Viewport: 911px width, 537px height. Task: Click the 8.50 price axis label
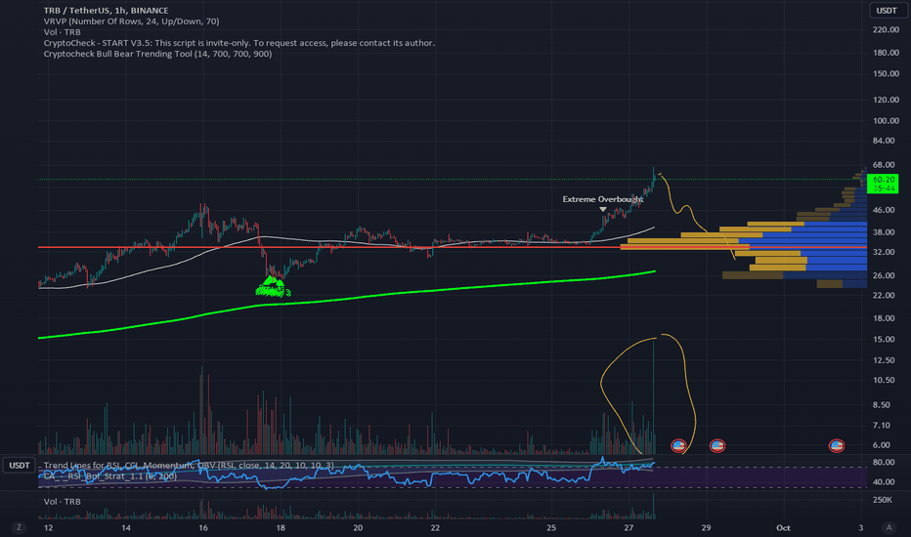coord(882,405)
